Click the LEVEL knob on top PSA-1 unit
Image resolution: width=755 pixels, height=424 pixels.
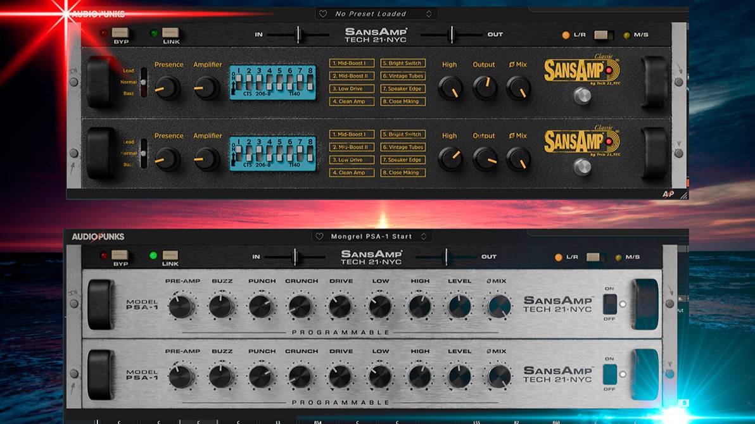tap(459, 306)
